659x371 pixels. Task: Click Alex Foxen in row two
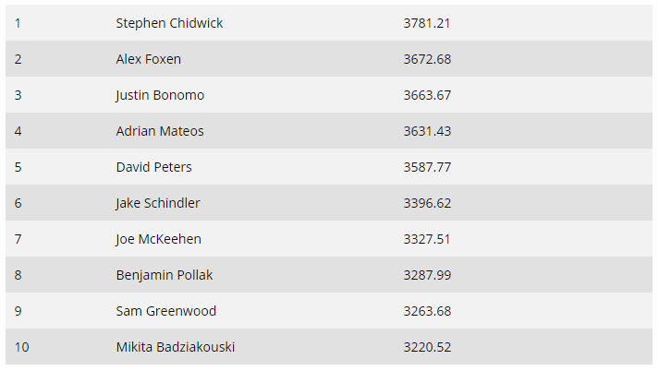(x=149, y=59)
